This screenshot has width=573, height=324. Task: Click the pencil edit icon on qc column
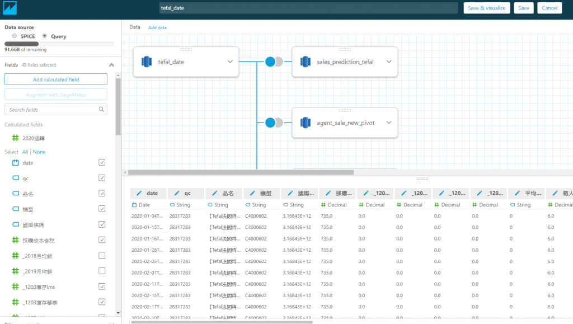[x=177, y=193]
